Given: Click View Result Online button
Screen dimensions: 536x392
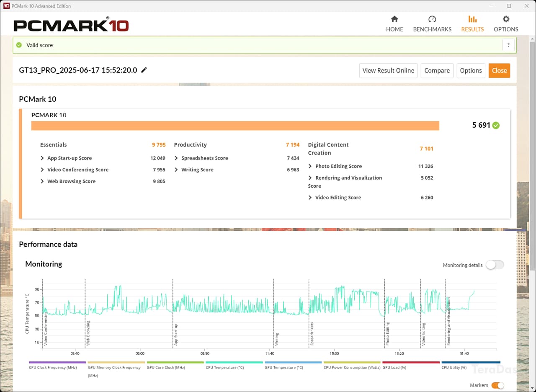Looking at the screenshot, I should click(x=388, y=70).
